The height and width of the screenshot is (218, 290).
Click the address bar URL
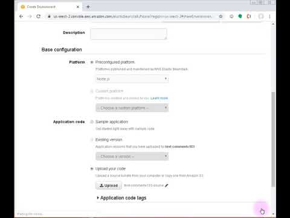point(132,16)
